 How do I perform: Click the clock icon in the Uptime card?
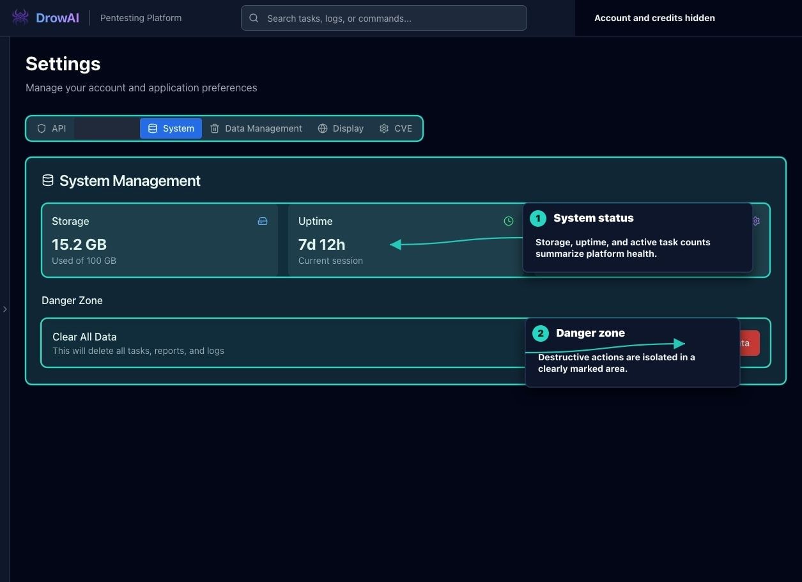tap(509, 221)
